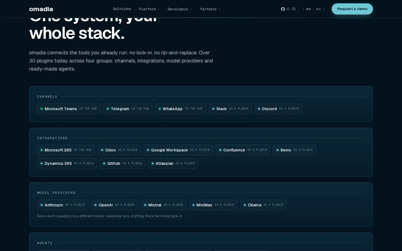Click the omadia logo

[41, 9]
